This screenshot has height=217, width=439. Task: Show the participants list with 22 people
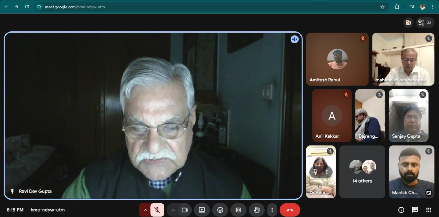(425, 23)
